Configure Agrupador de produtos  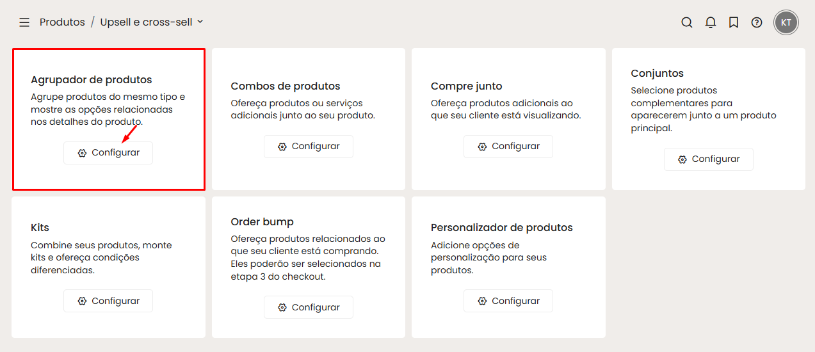[x=108, y=153]
